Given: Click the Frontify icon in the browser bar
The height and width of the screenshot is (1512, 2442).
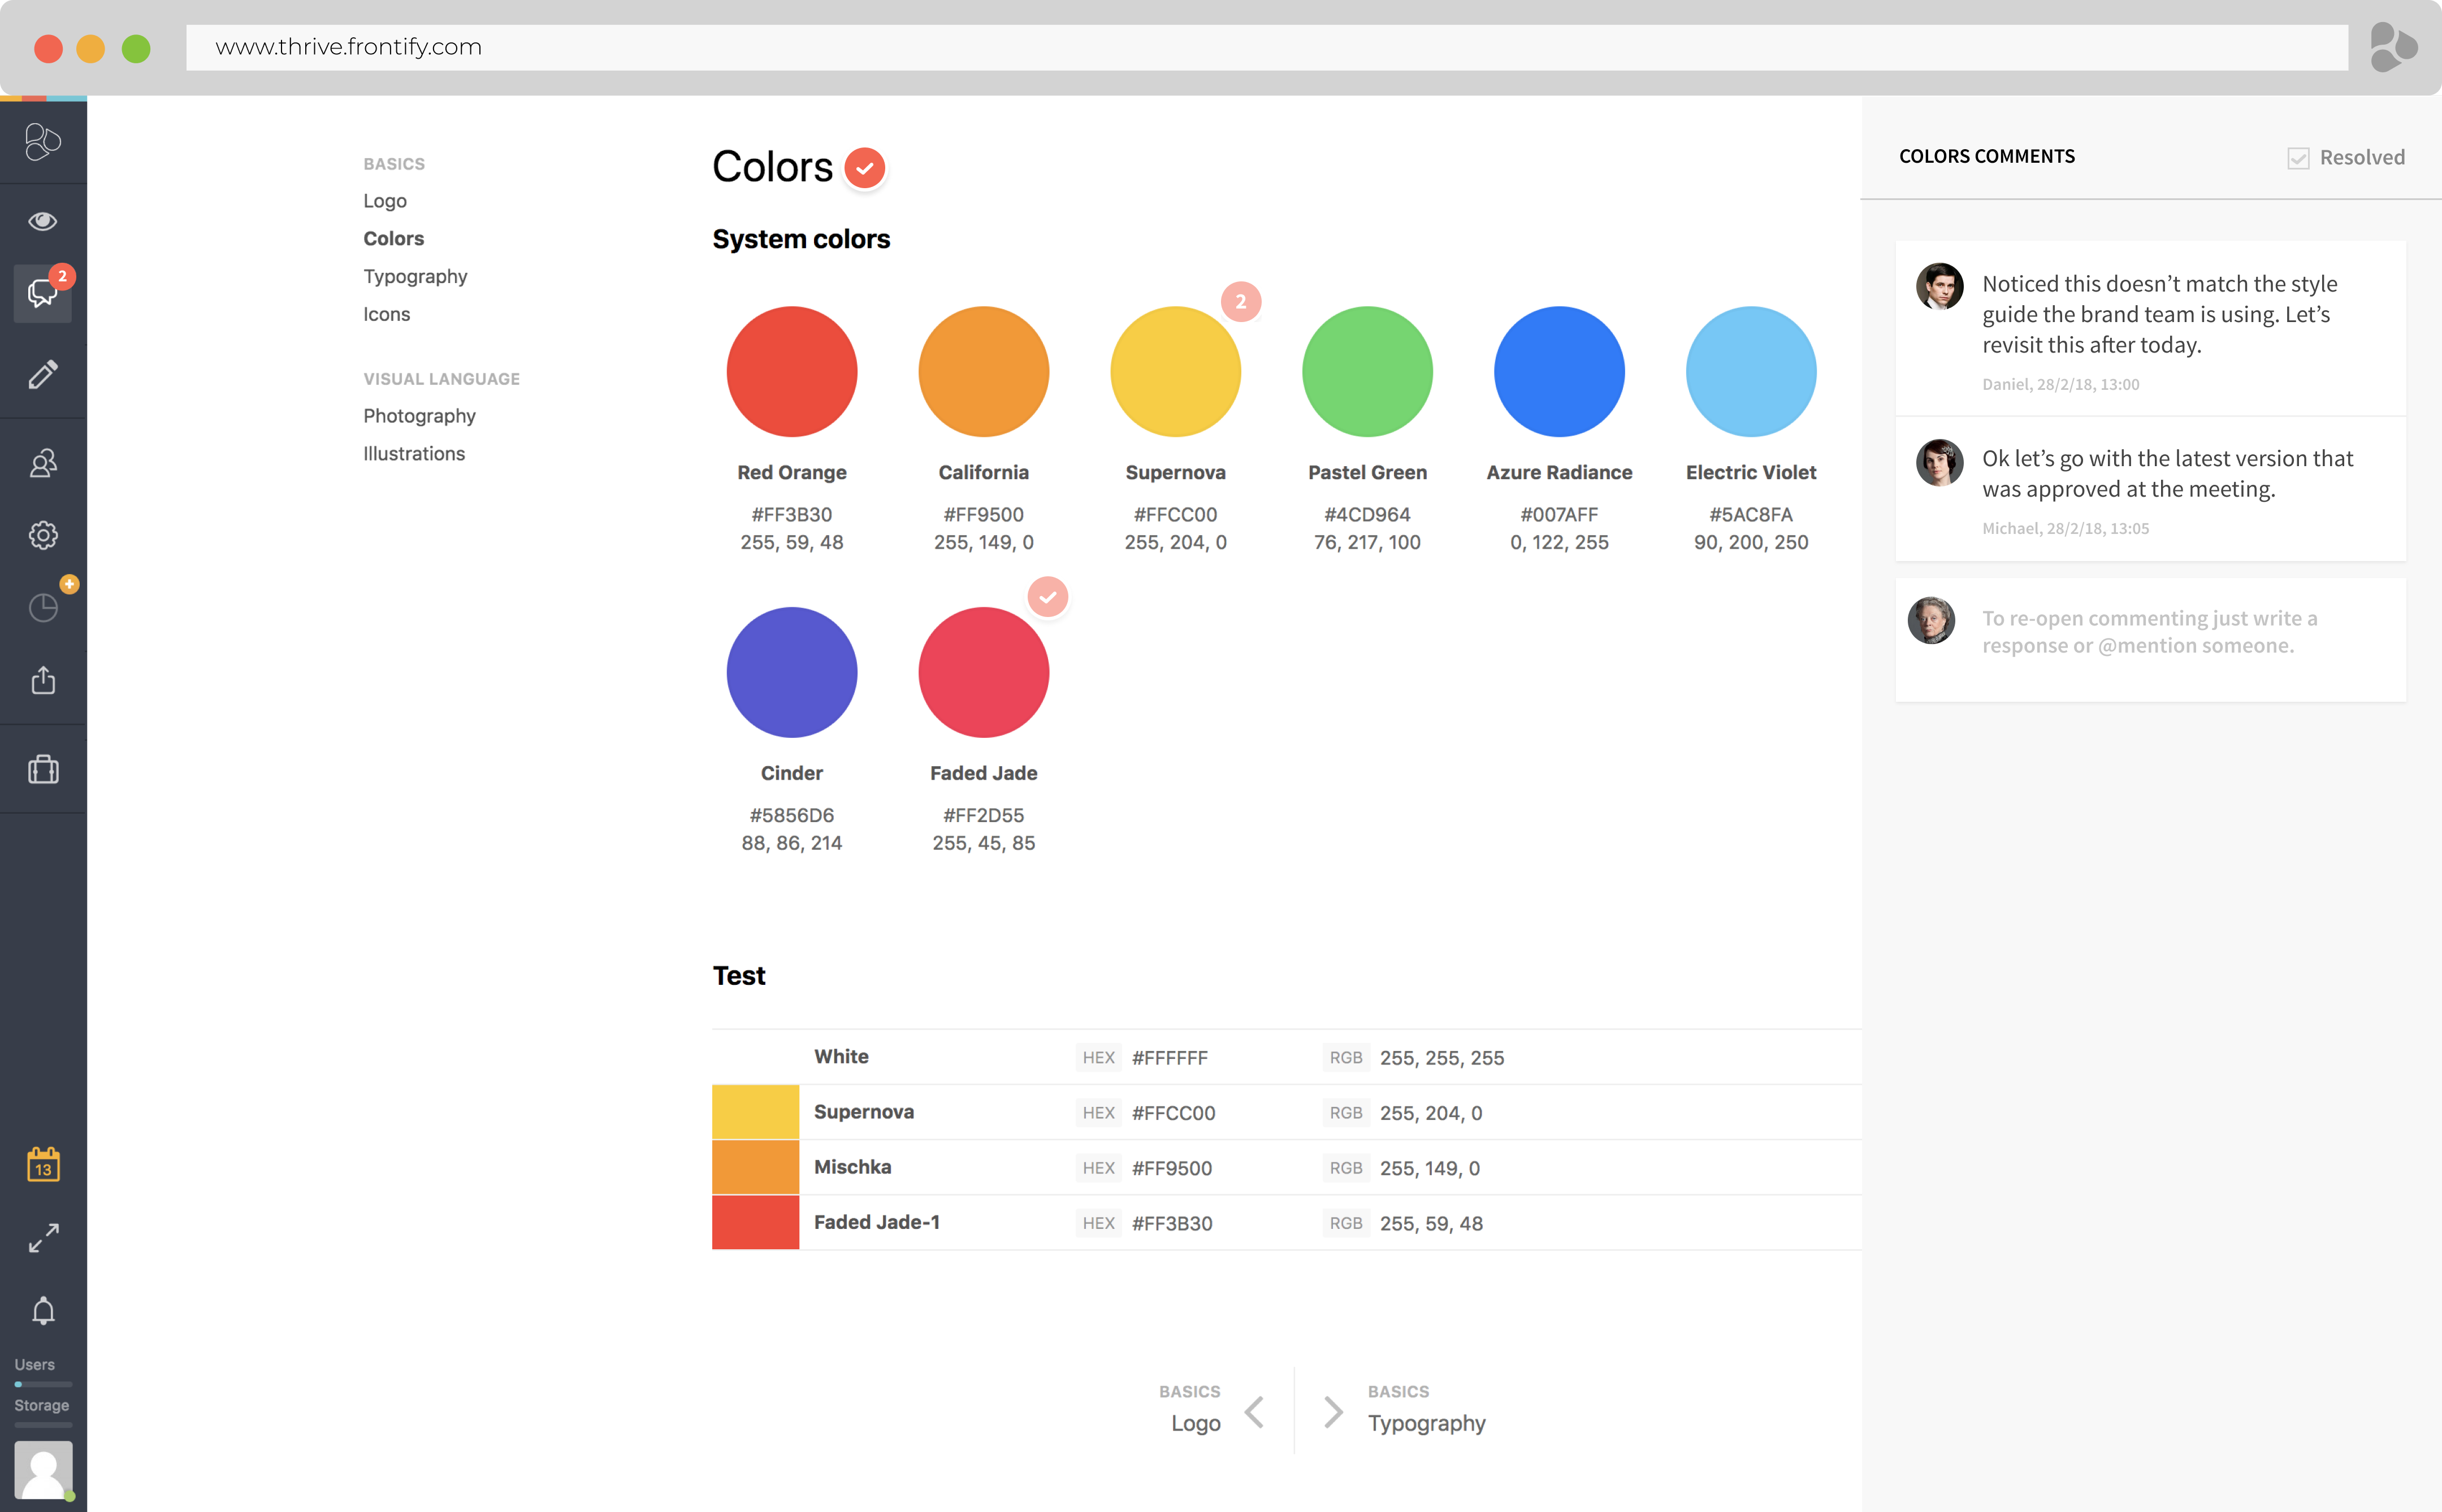Looking at the screenshot, I should pos(2393,47).
